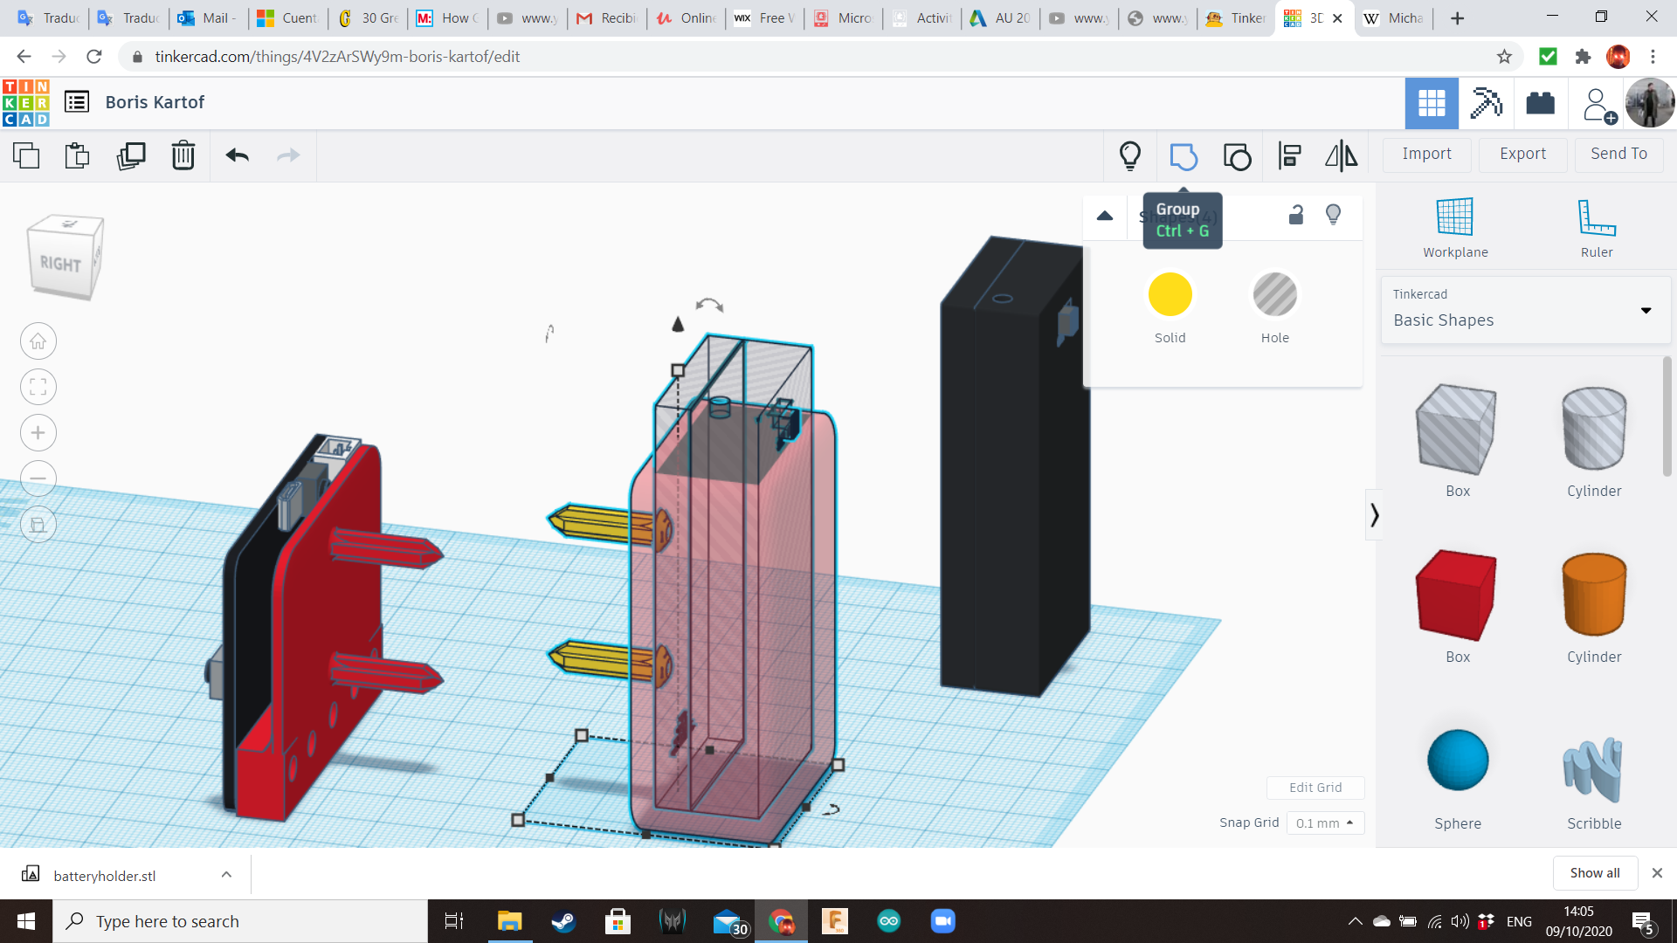Viewport: 1677px width, 943px height.
Task: Open the Align tool
Action: point(1289,156)
